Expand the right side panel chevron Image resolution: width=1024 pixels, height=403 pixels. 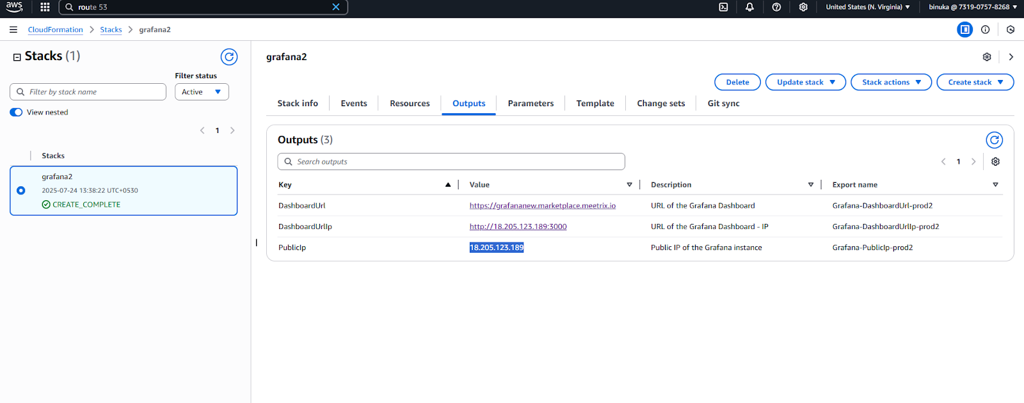point(1011,57)
